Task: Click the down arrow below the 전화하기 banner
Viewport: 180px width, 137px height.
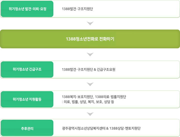Action: point(90,54)
